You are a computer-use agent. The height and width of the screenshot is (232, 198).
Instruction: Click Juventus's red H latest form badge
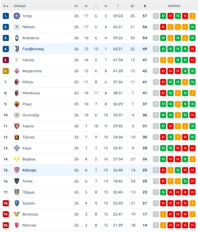(x=193, y=49)
